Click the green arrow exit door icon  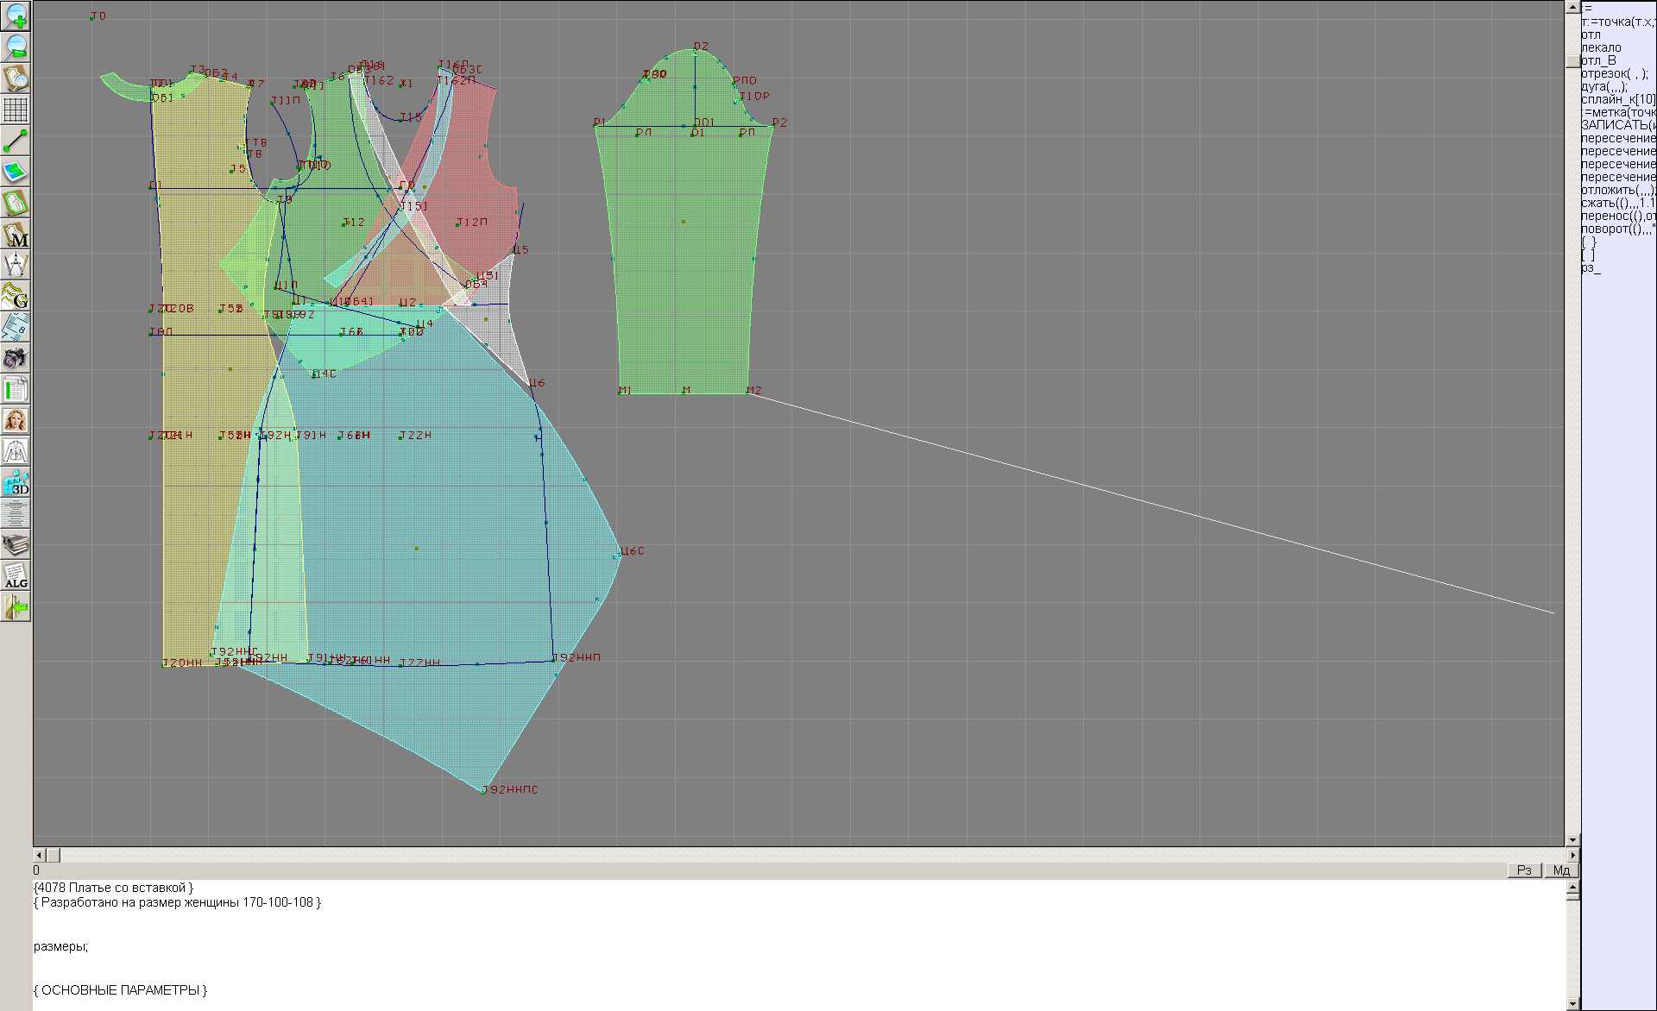(x=16, y=607)
